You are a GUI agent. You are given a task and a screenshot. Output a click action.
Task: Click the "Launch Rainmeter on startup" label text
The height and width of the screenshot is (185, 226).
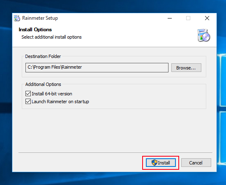[x=60, y=102]
